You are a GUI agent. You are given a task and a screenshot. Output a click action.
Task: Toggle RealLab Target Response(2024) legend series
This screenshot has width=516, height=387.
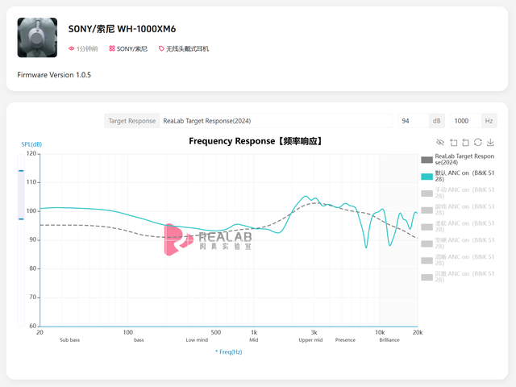[427, 160]
